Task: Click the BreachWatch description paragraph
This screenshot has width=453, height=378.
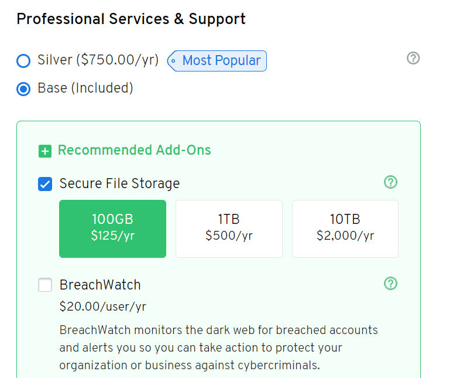Action: (x=219, y=348)
